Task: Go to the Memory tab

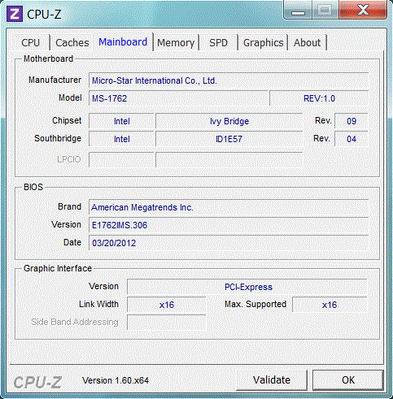Action: point(176,43)
